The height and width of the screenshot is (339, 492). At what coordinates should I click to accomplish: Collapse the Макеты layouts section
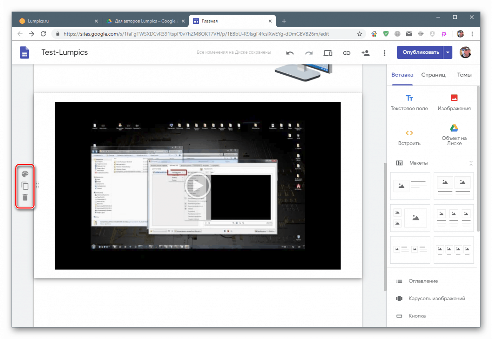tap(471, 163)
